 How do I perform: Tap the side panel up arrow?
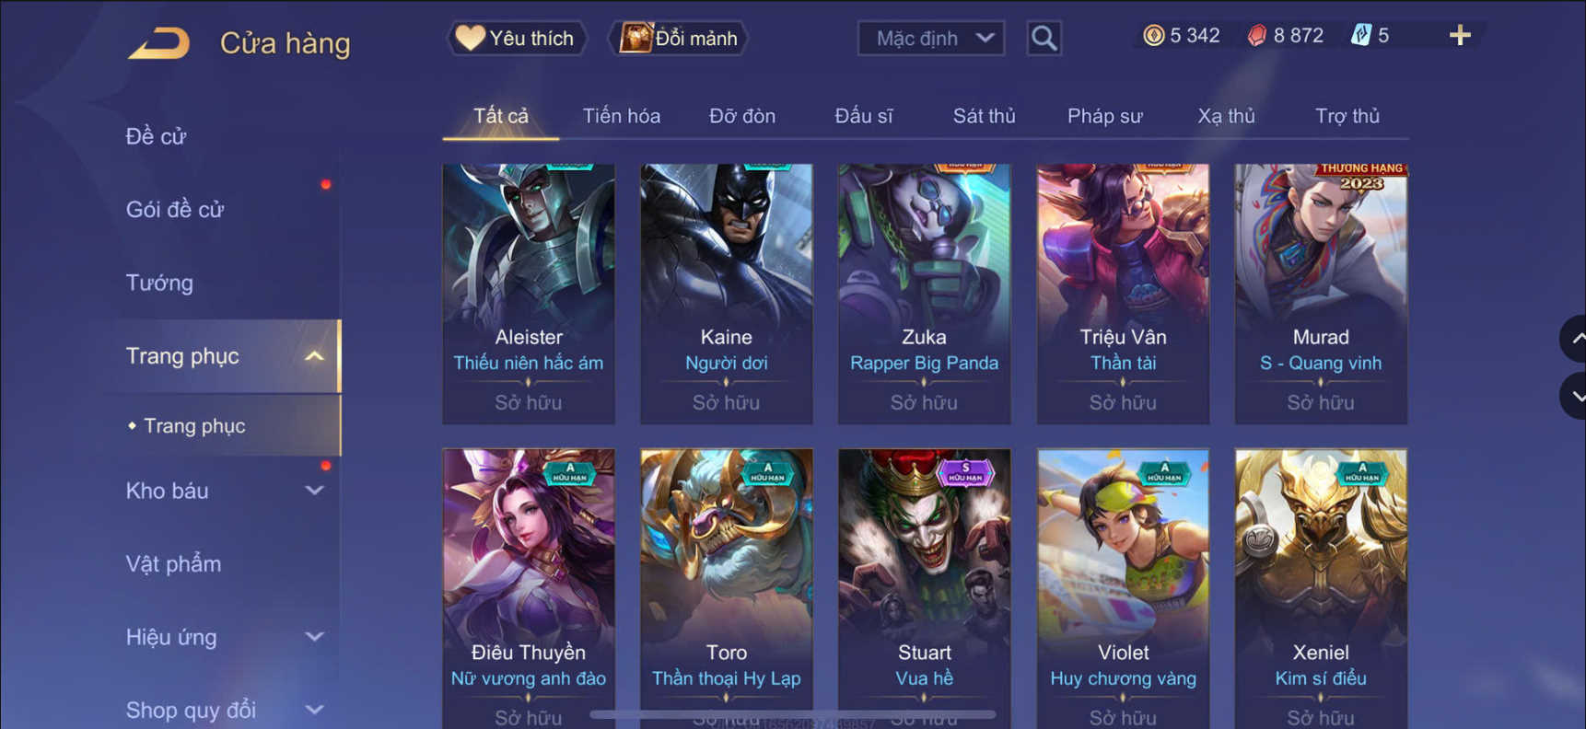[x=1575, y=339]
